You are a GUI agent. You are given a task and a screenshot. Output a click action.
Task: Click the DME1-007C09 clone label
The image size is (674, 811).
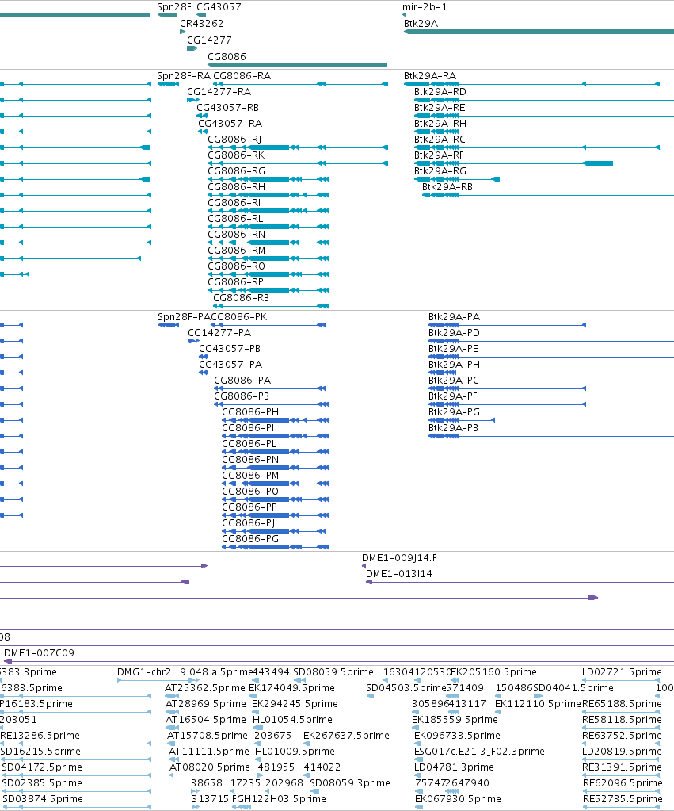(40, 653)
